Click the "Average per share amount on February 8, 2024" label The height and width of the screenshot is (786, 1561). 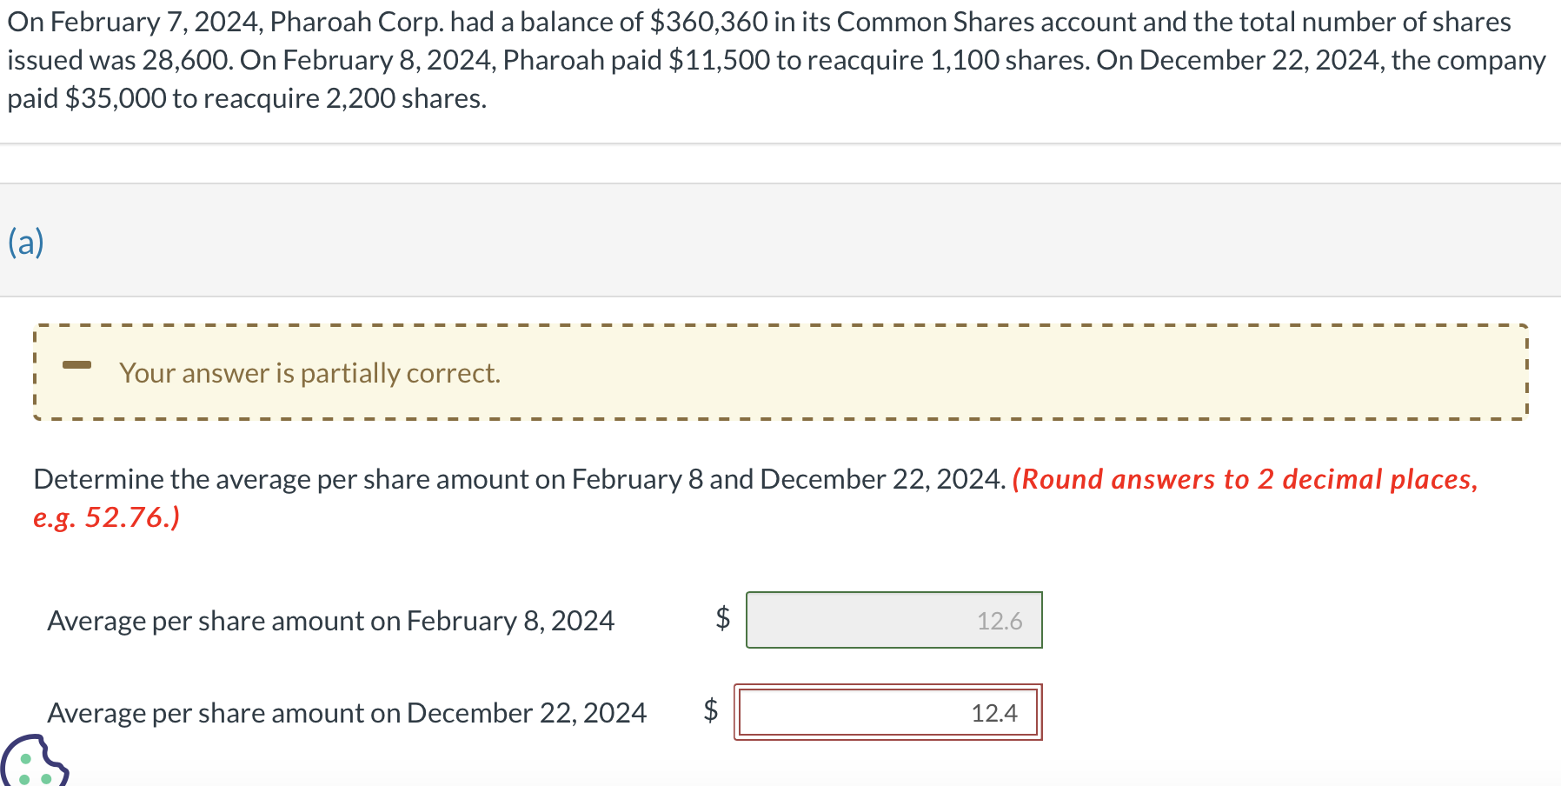click(330, 621)
